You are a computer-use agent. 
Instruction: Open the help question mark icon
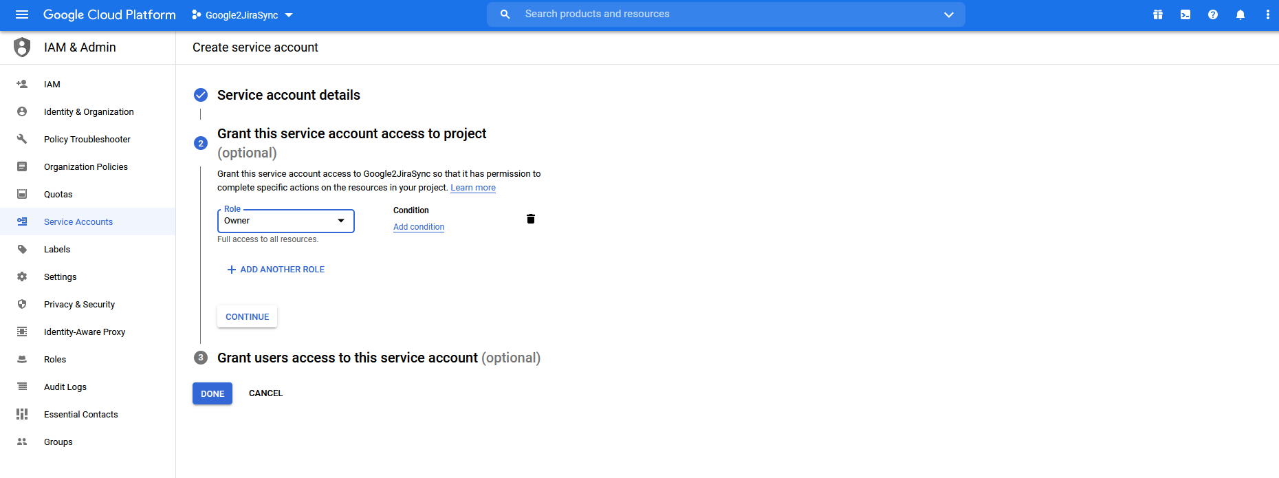1213,14
